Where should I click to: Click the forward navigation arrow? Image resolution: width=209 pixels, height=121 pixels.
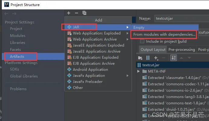pyautogui.click(x=14, y=14)
